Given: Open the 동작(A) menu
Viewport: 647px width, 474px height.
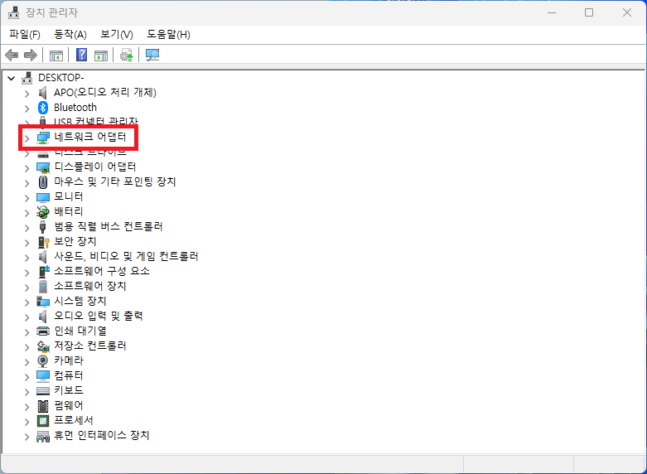Looking at the screenshot, I should tap(70, 35).
